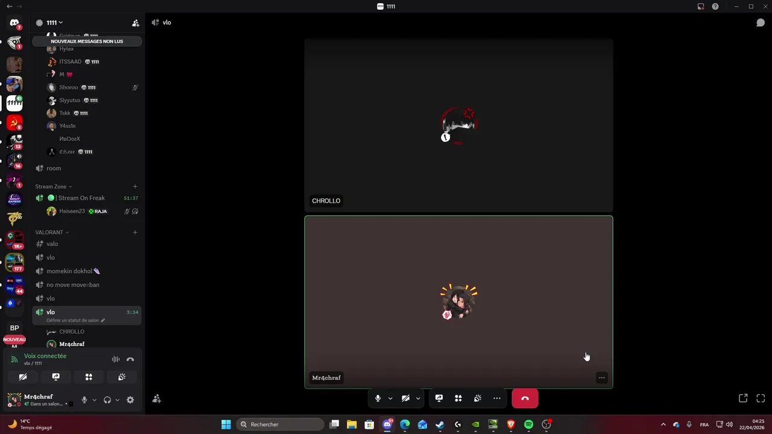Add a channel to VALORANT category
772x434 pixels.
(135, 232)
